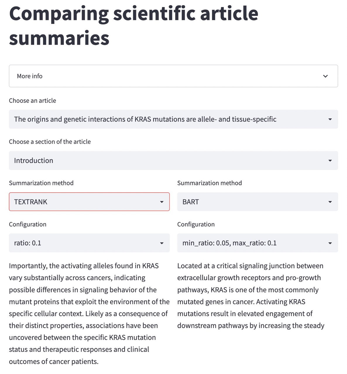
Task: Open the min_ratio and max_ratio configuration dropdown
Action: click(257, 243)
